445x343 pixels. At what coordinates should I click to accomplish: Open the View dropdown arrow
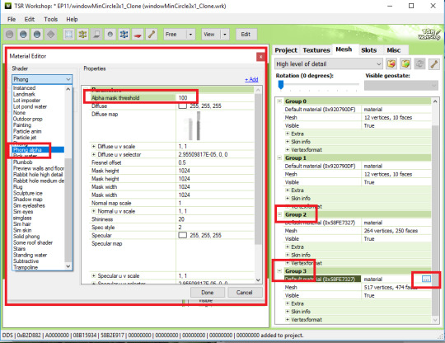pos(225,35)
